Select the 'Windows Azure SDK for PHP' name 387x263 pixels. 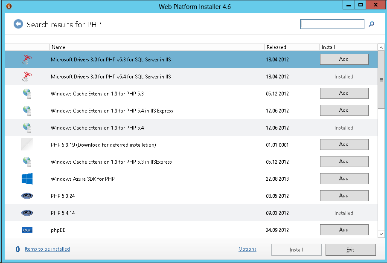coord(83,179)
